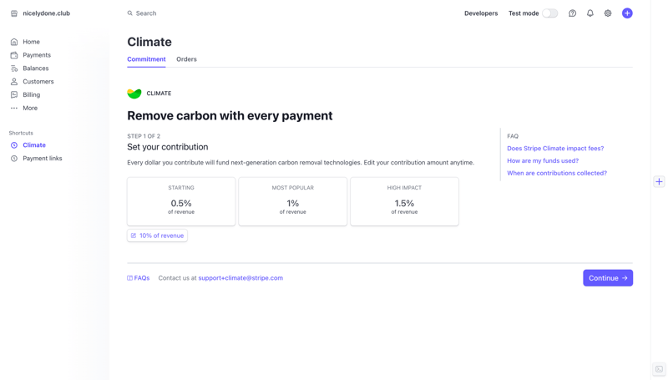The height and width of the screenshot is (380, 668).
Task: Open Payment links shortcut label
Action: click(43, 159)
